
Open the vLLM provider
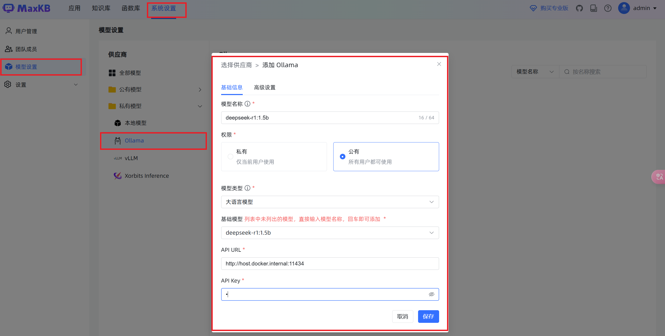pyautogui.click(x=131, y=158)
